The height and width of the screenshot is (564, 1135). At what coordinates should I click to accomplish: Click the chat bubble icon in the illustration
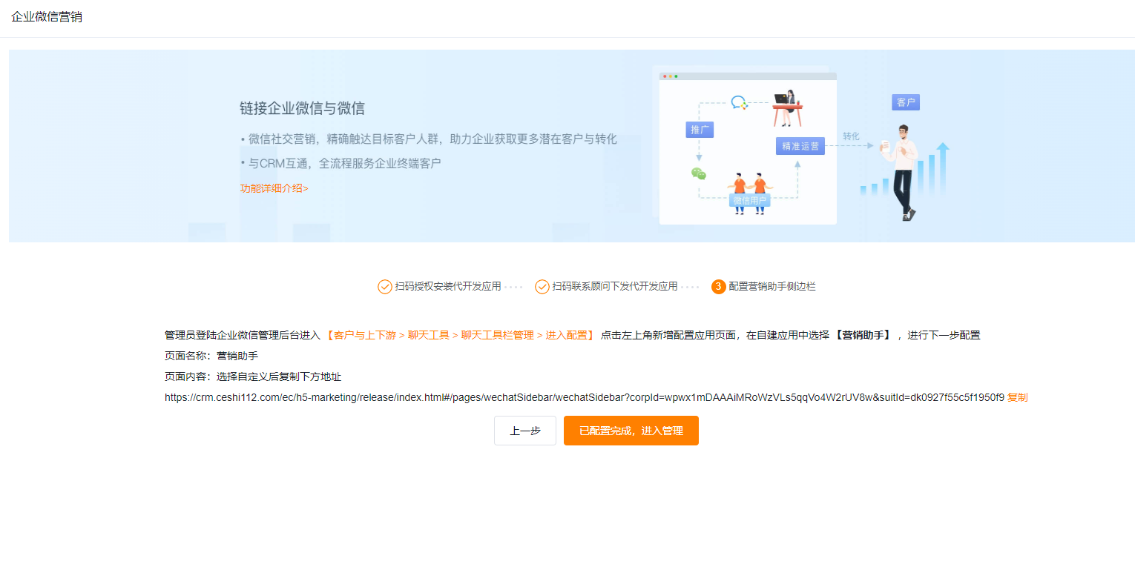pos(739,103)
